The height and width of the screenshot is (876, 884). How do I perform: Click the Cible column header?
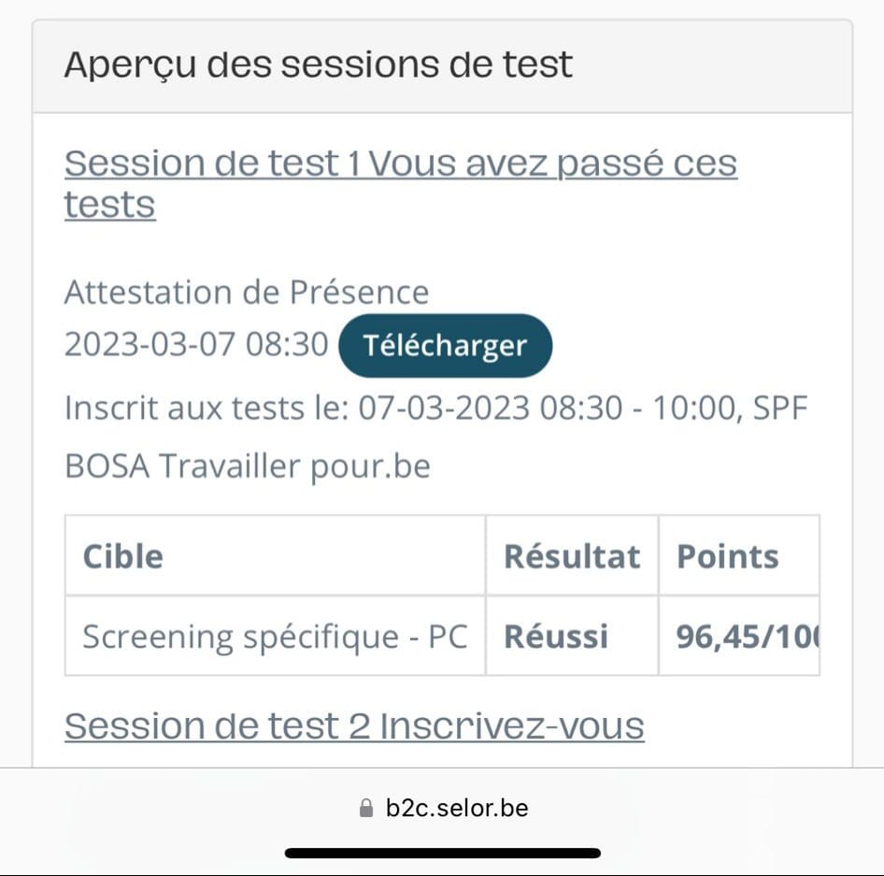(x=122, y=556)
